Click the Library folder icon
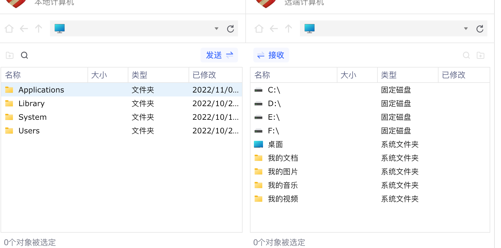This screenshot has height=248, width=501. point(9,103)
